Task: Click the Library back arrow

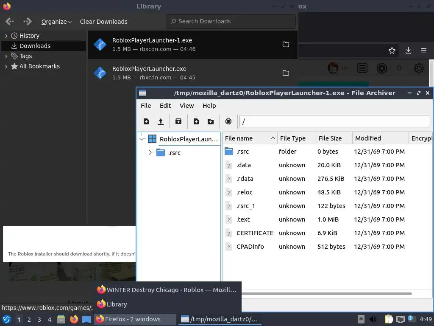Action: [10, 21]
